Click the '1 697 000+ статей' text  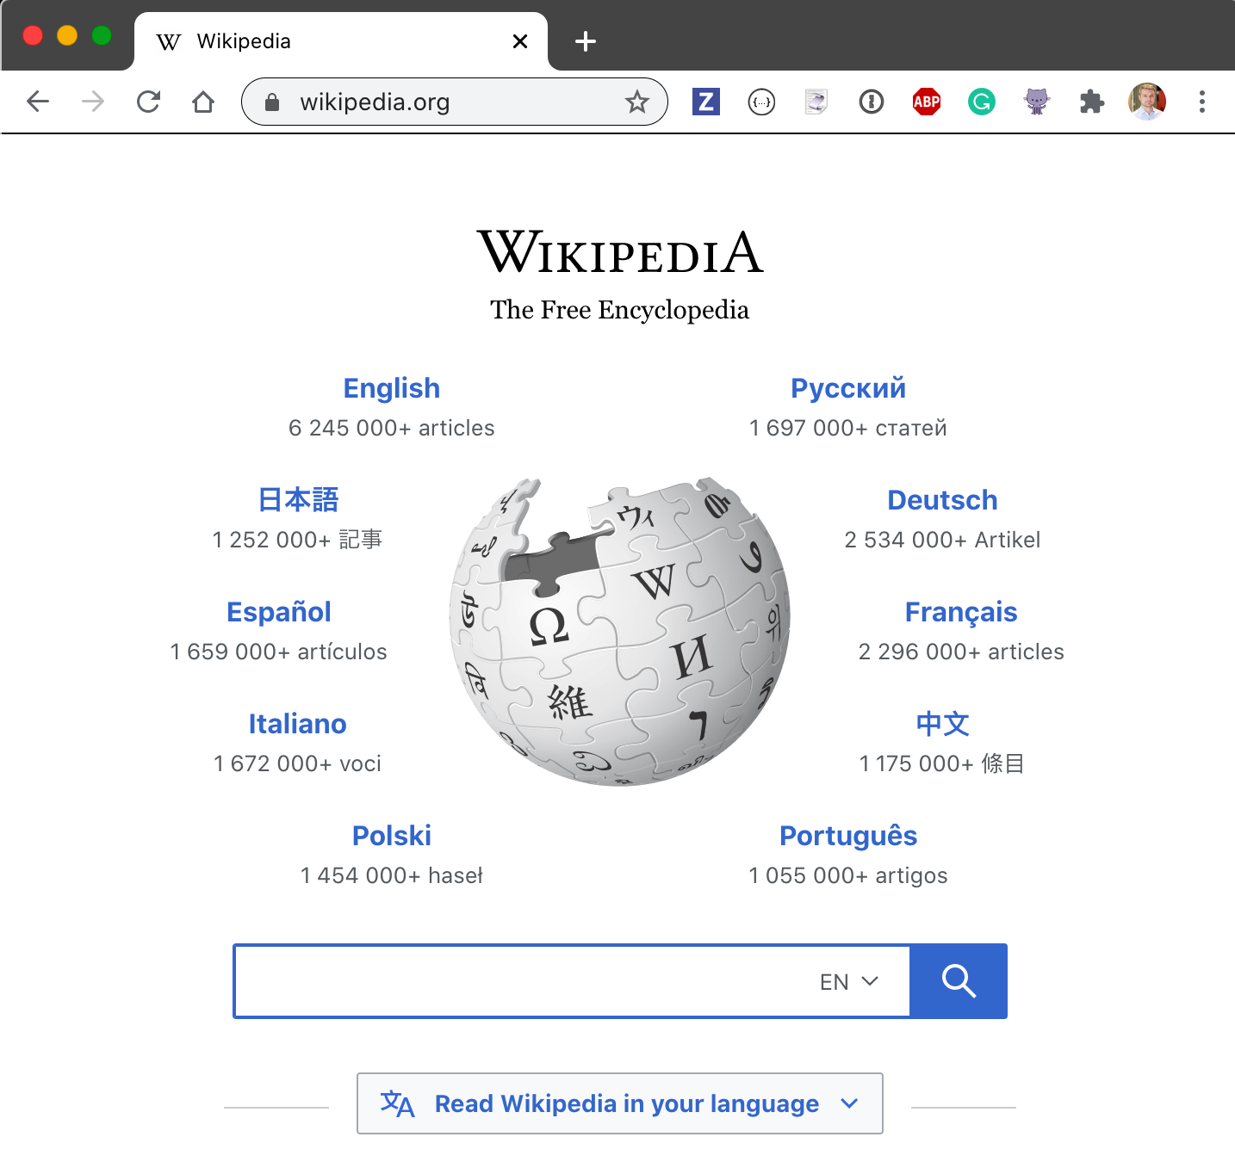point(848,428)
